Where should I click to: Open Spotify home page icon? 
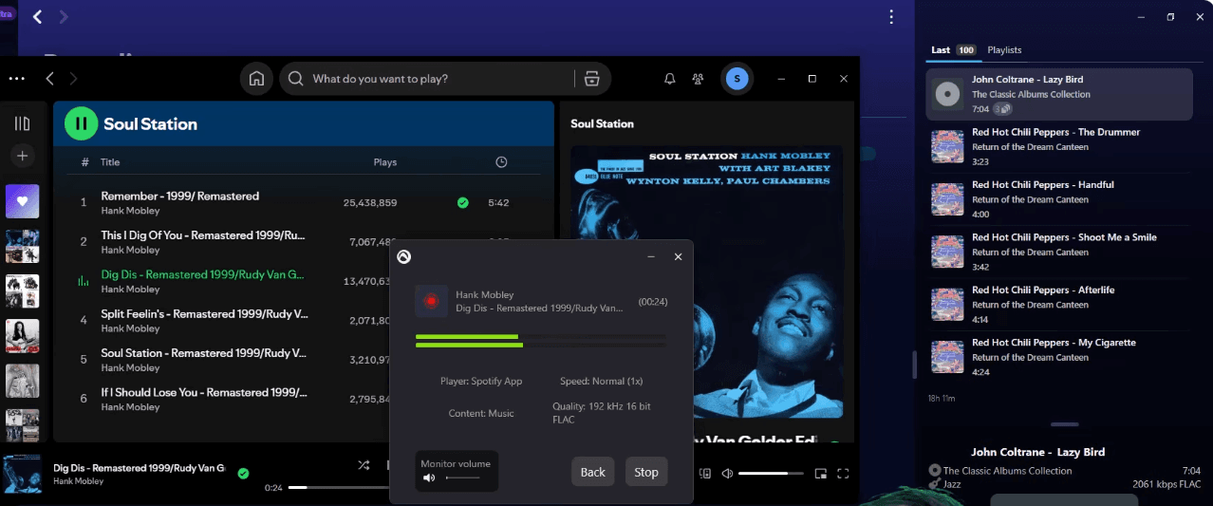[256, 79]
